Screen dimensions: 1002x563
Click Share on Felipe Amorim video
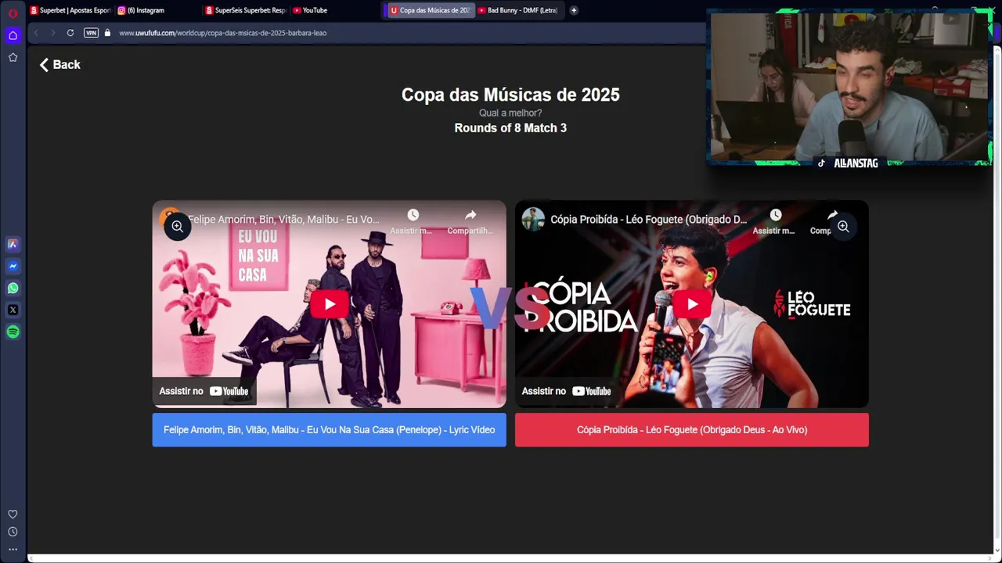[x=470, y=221]
